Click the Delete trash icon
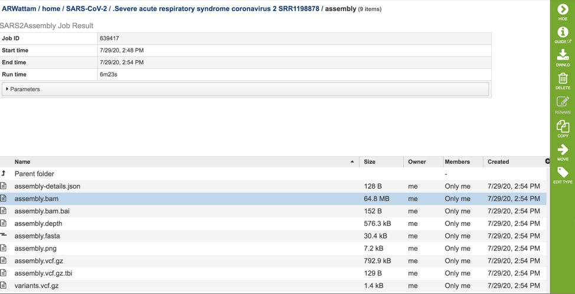Screen dimensions: 575x294 (562, 79)
